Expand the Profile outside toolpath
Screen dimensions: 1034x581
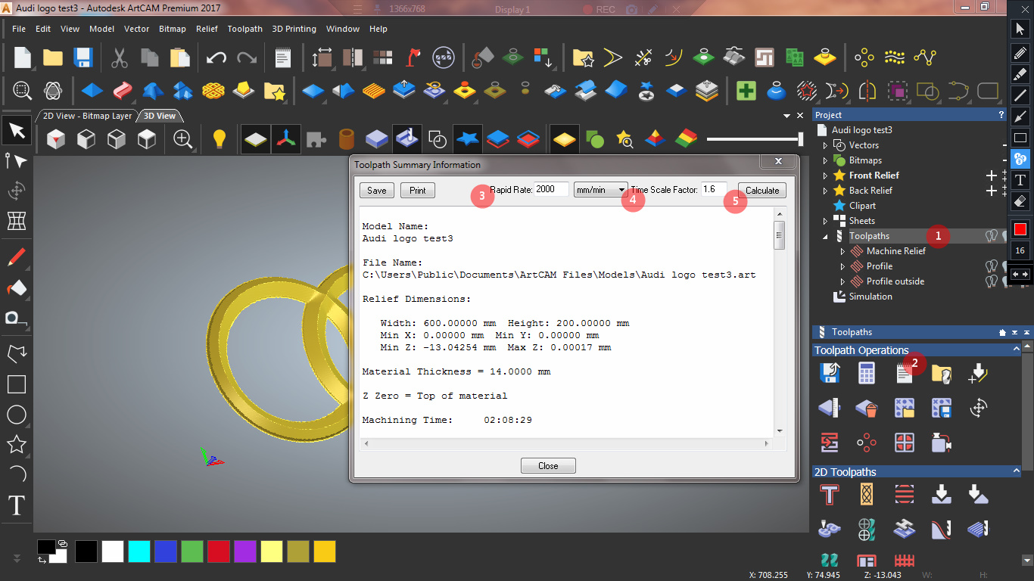[x=842, y=281]
